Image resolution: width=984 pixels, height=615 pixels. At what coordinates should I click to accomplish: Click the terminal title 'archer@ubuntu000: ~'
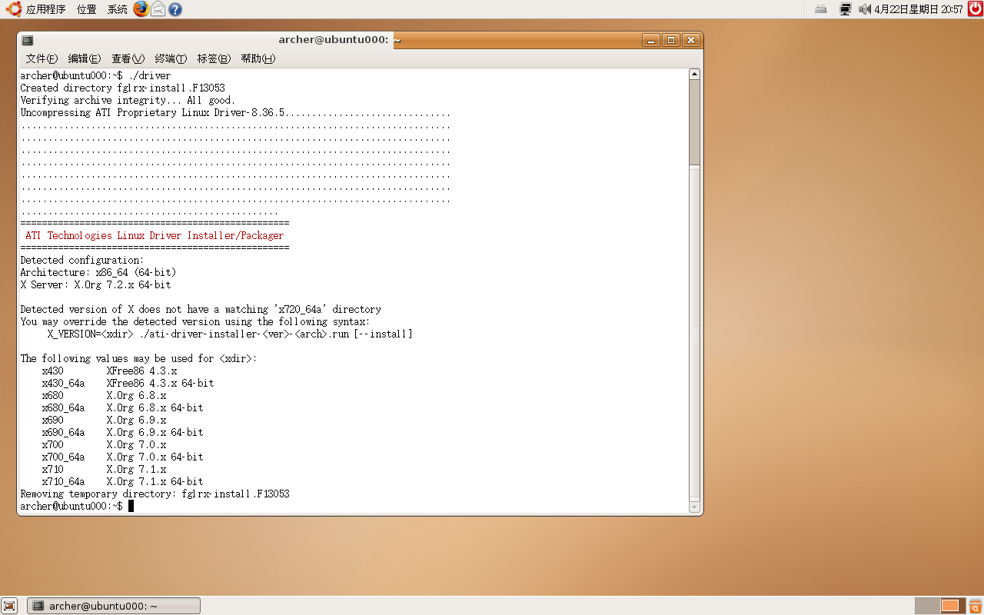click(x=339, y=40)
